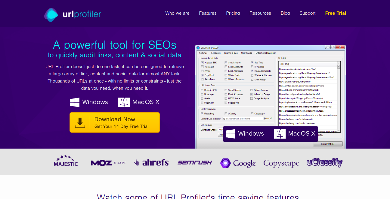390x199 pixels.
Task: Check Whois Information checkbox
Action: (226, 79)
